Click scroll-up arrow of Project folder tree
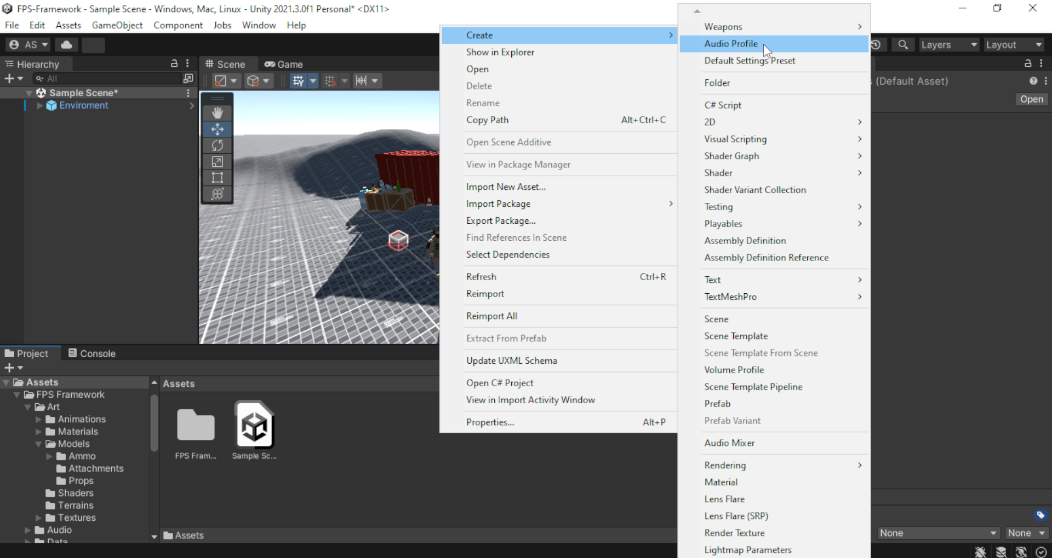 (x=154, y=382)
